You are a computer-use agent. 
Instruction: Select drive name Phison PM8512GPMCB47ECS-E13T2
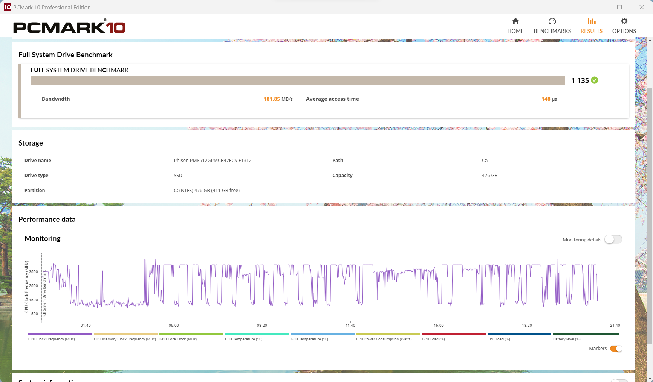click(x=213, y=161)
